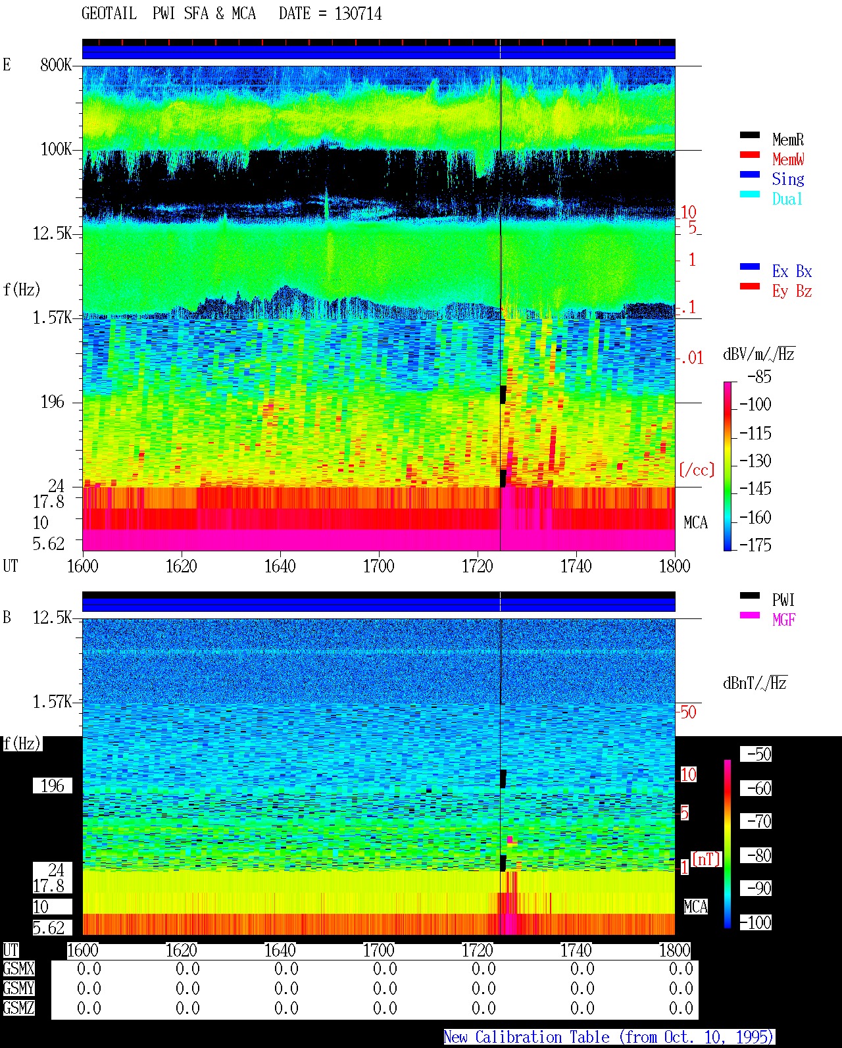Click the Dual legend label
This screenshot has width=842, height=1048.
pos(787,199)
